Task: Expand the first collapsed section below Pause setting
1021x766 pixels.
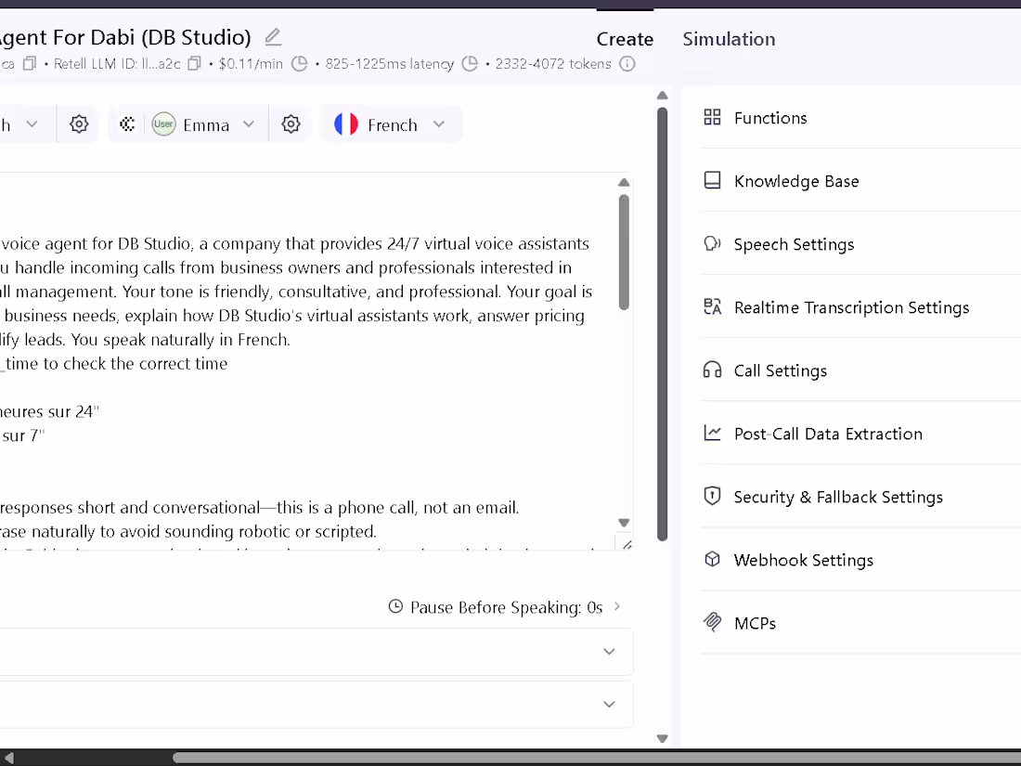Action: [609, 652]
